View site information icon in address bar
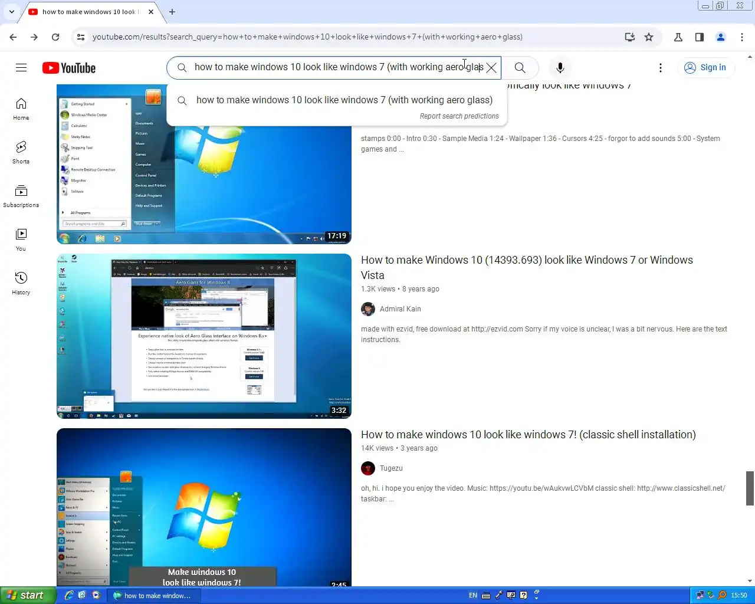This screenshot has height=604, width=755. pos(81,37)
